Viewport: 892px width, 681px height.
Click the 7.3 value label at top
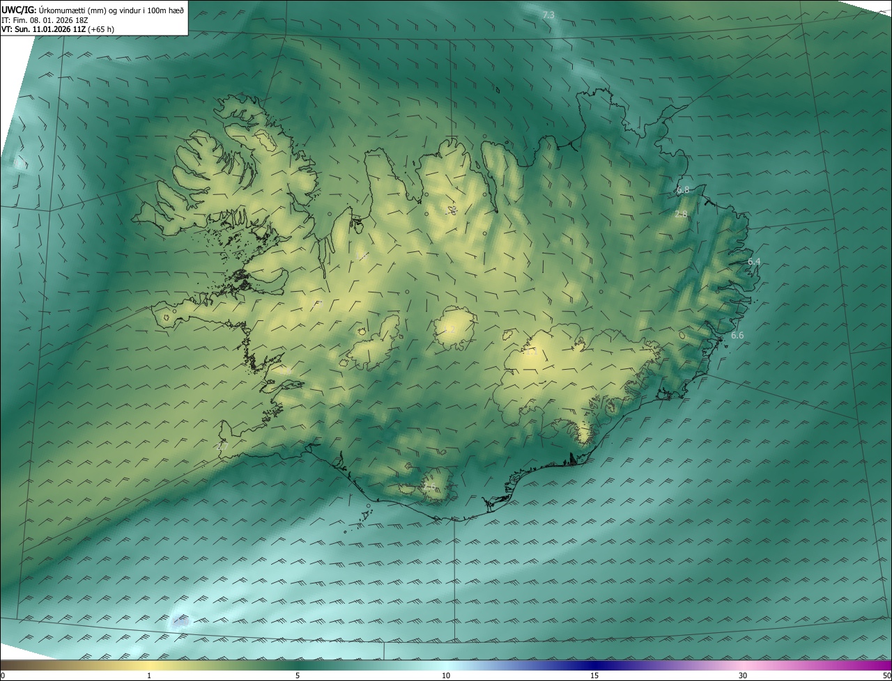pyautogui.click(x=548, y=15)
